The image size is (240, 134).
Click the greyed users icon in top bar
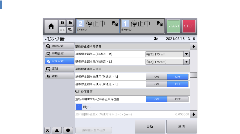point(62,30)
